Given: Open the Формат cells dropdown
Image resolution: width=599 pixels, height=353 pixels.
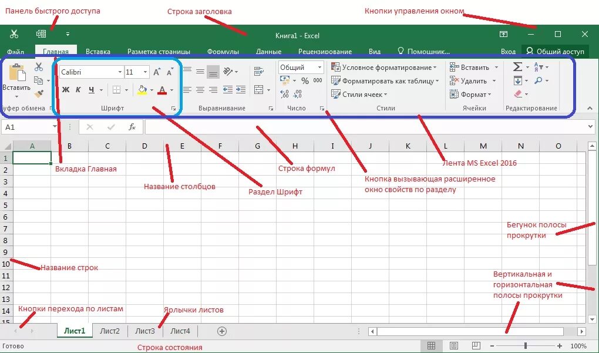Looking at the screenshot, I should 470,95.
